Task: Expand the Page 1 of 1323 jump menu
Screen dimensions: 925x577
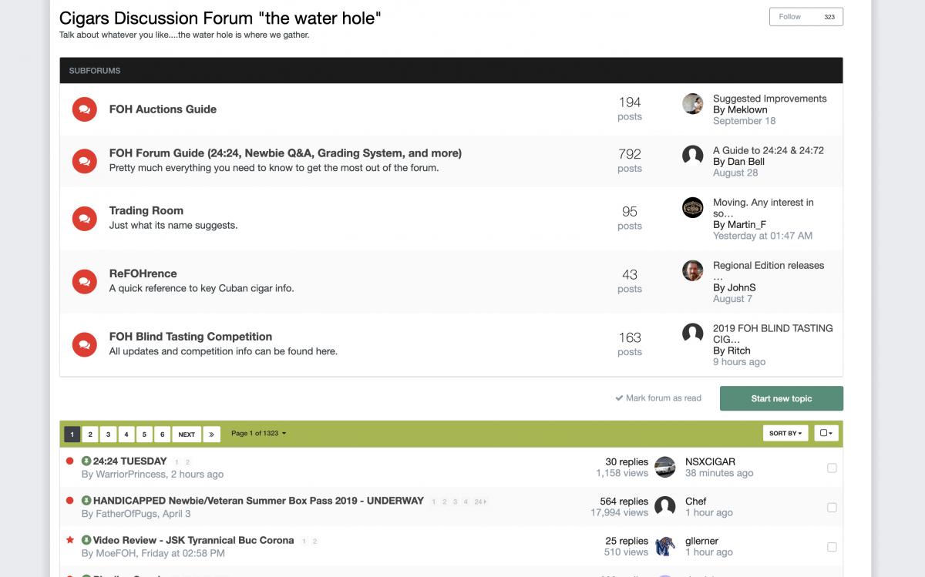Action: 259,434
